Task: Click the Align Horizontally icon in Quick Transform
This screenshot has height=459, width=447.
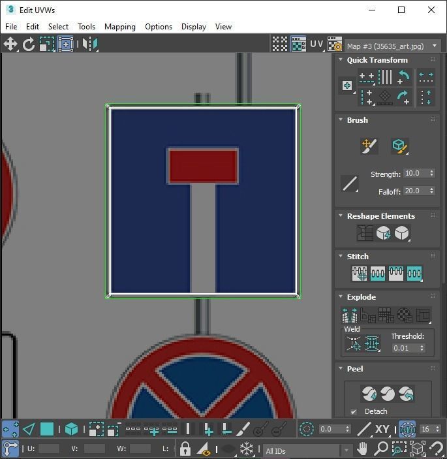Action: (367, 78)
